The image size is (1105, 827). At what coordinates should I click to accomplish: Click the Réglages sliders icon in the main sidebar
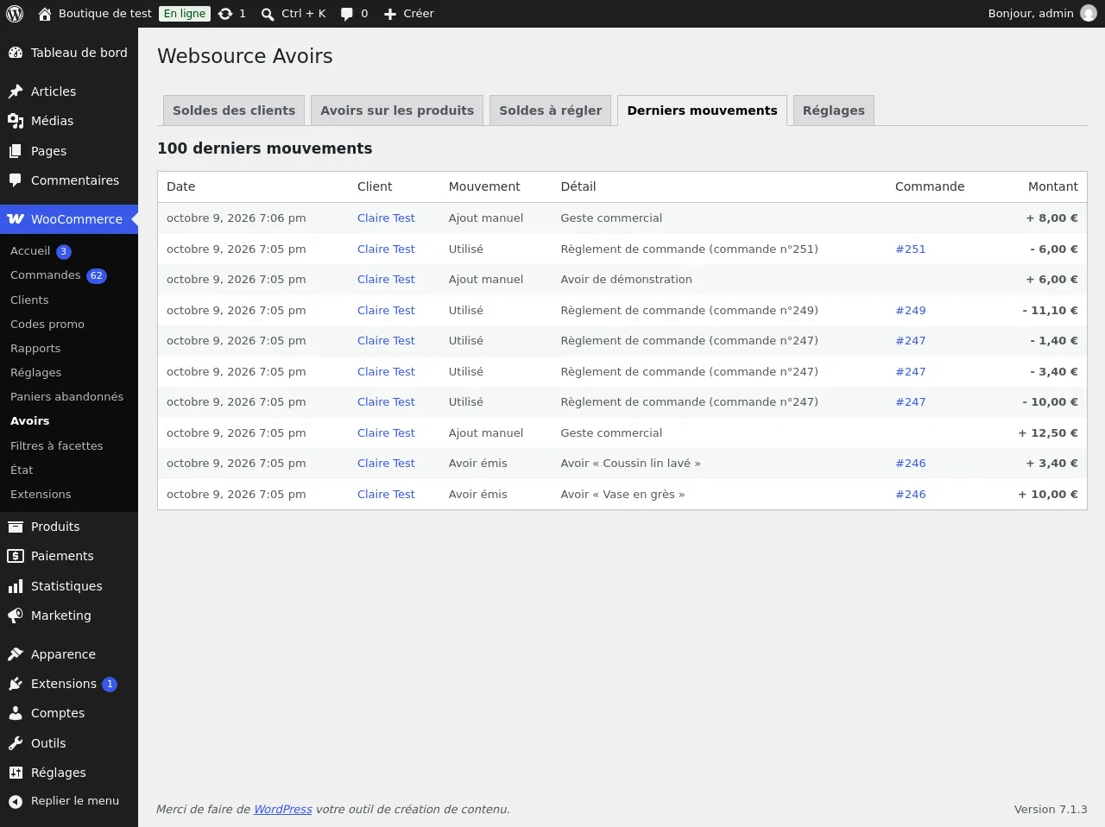[16, 773]
